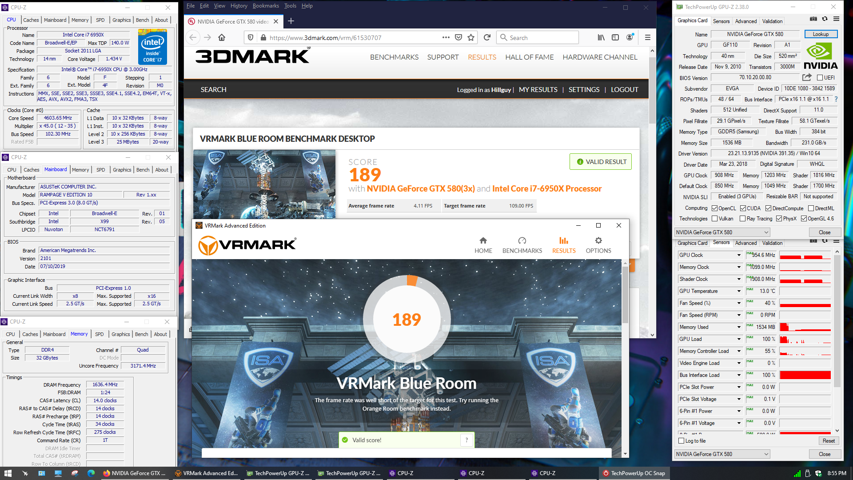This screenshot has height=480, width=853.
Task: Click the VRMark score 189 progress ring
Action: click(x=407, y=319)
